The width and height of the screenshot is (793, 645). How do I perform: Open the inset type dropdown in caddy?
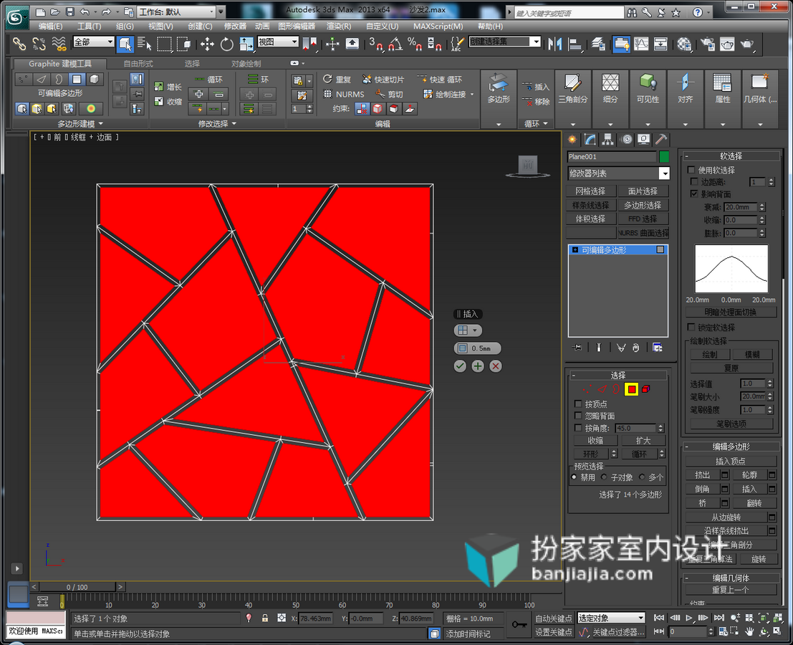(x=468, y=330)
